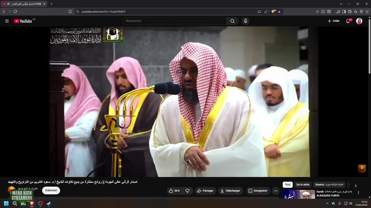Open Brave browser taskbar icon

point(32,203)
